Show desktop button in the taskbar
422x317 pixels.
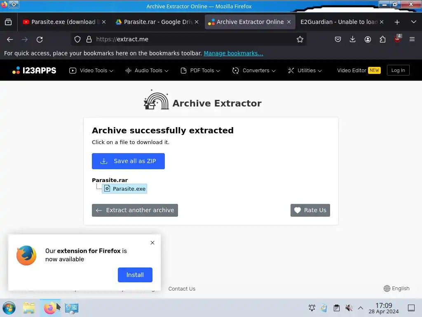[x=411, y=308]
